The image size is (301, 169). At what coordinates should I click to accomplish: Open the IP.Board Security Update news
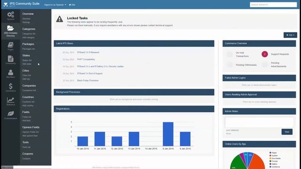click(x=100, y=67)
